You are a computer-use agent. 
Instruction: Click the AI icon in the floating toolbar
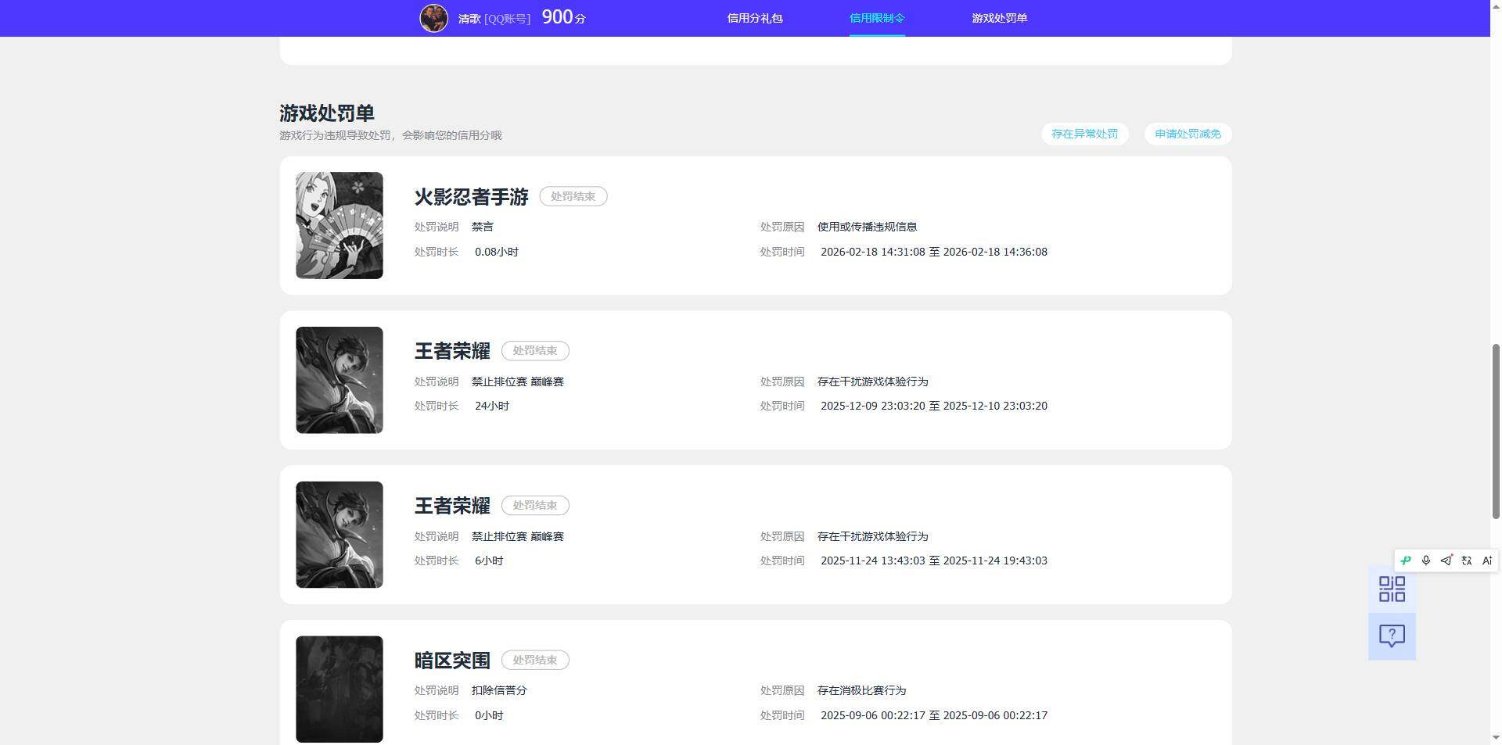1487,561
